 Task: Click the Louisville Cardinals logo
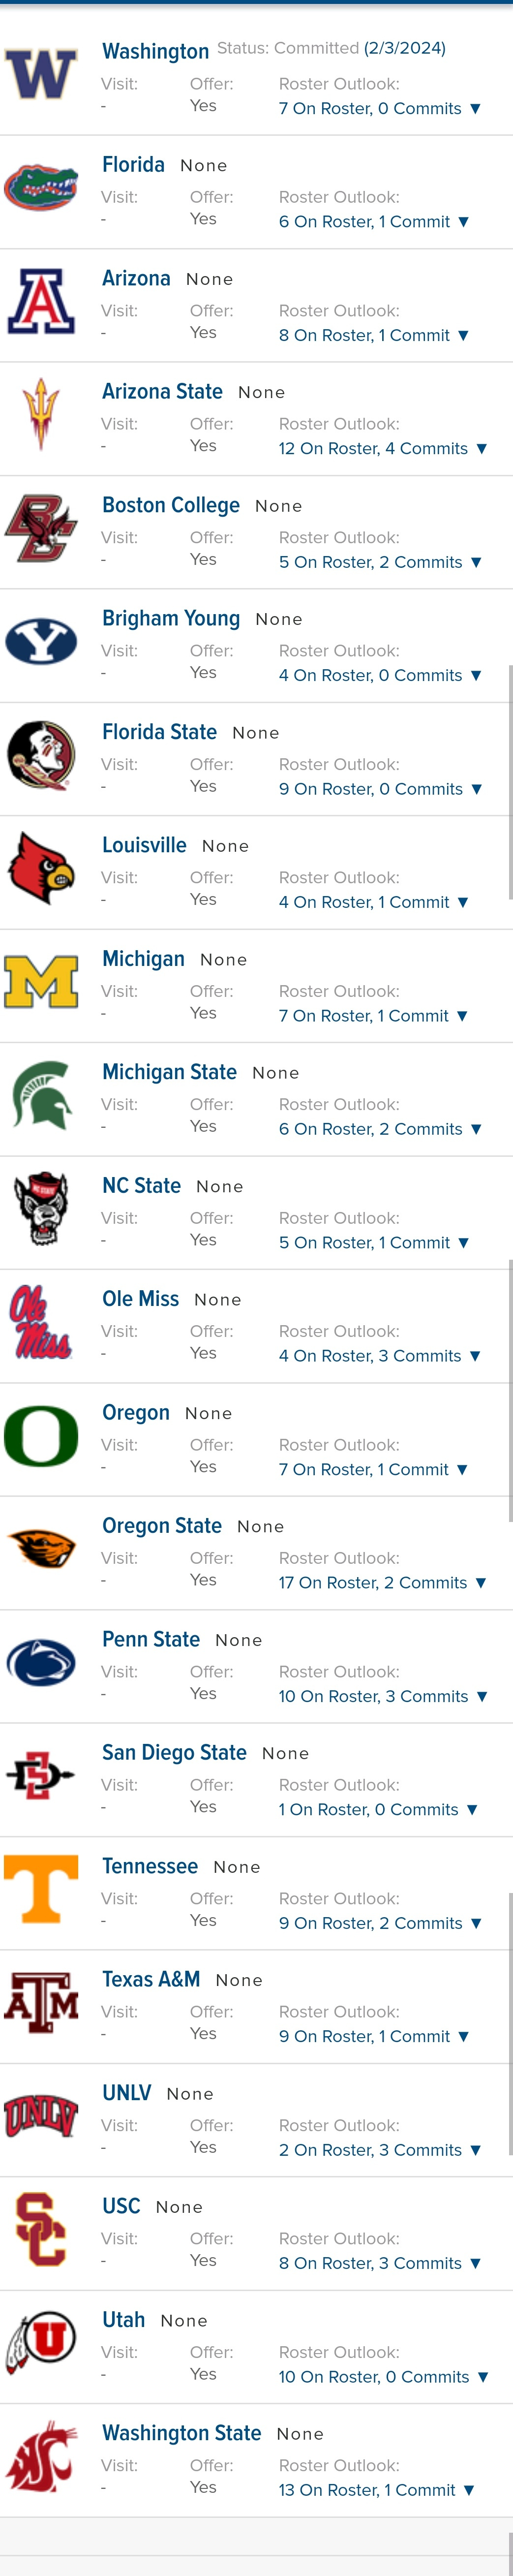tap(41, 868)
